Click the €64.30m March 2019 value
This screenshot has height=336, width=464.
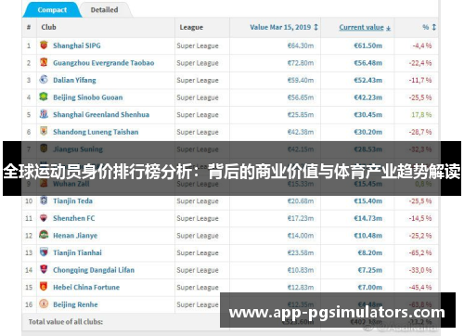pyautogui.click(x=301, y=45)
